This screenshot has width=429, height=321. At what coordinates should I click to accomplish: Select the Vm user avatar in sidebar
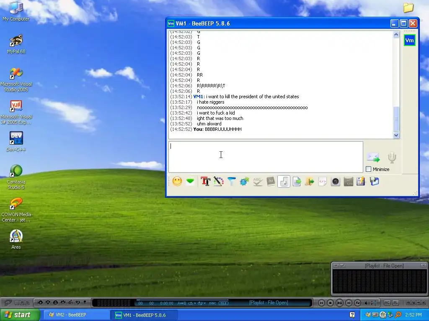click(409, 41)
